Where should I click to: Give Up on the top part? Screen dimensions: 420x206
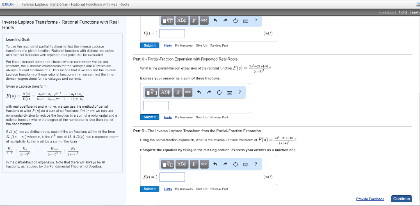point(202,46)
